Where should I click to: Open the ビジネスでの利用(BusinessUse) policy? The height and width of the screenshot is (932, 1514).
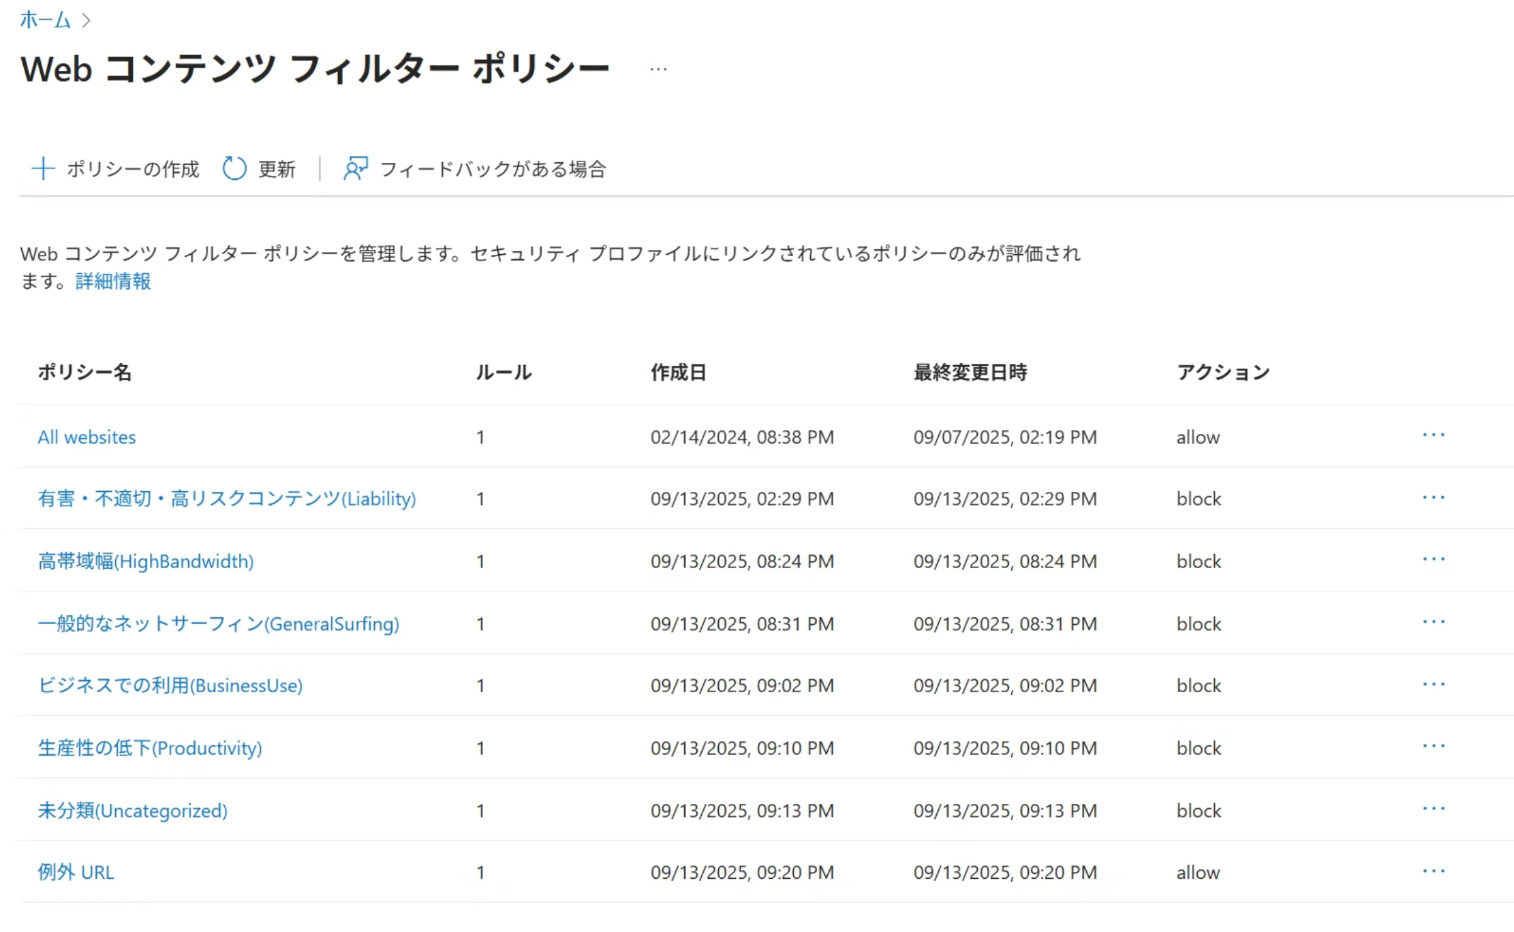(170, 685)
